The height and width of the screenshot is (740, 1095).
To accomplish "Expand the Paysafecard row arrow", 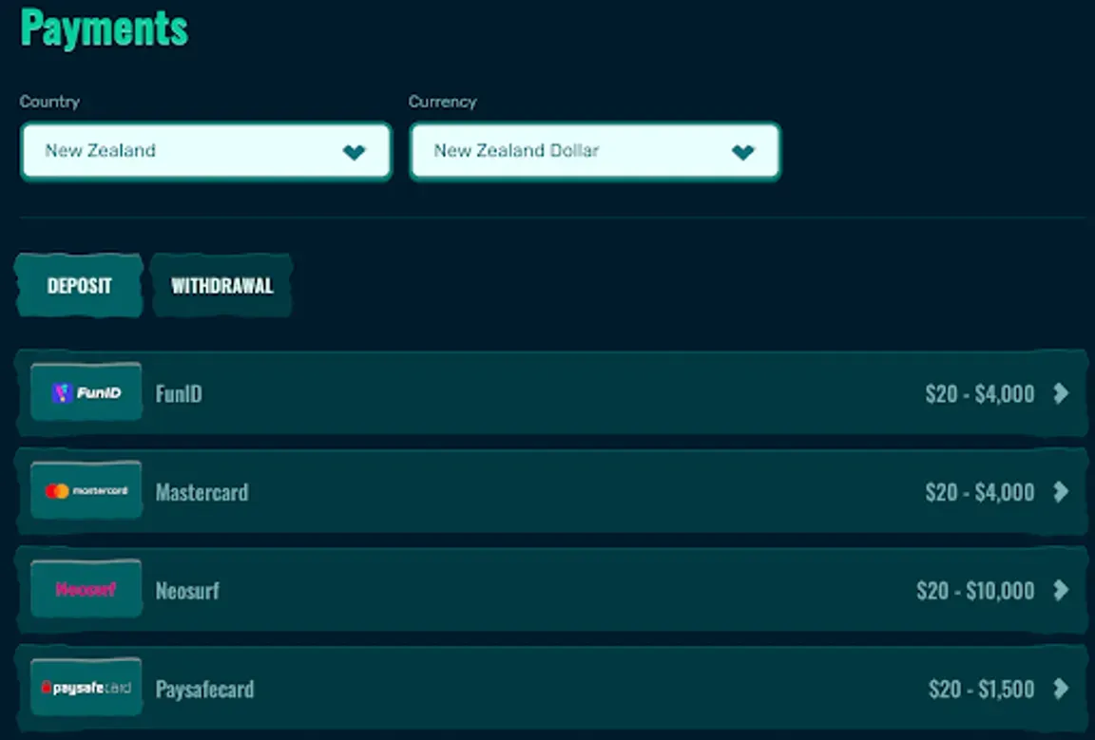I will (1061, 689).
